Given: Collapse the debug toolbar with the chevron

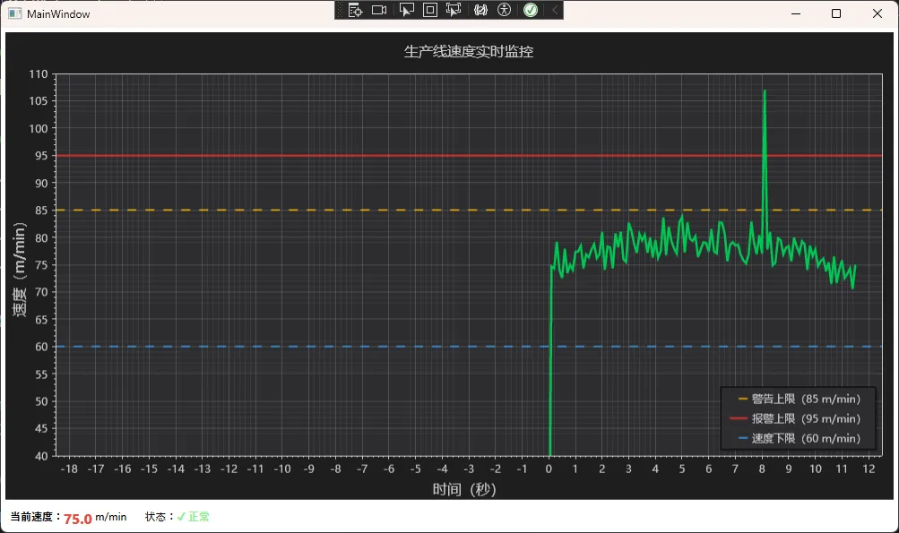Looking at the screenshot, I should [555, 10].
